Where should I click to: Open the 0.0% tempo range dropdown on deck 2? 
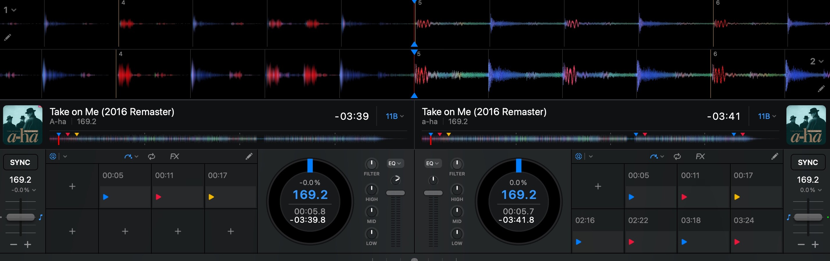tap(811, 190)
